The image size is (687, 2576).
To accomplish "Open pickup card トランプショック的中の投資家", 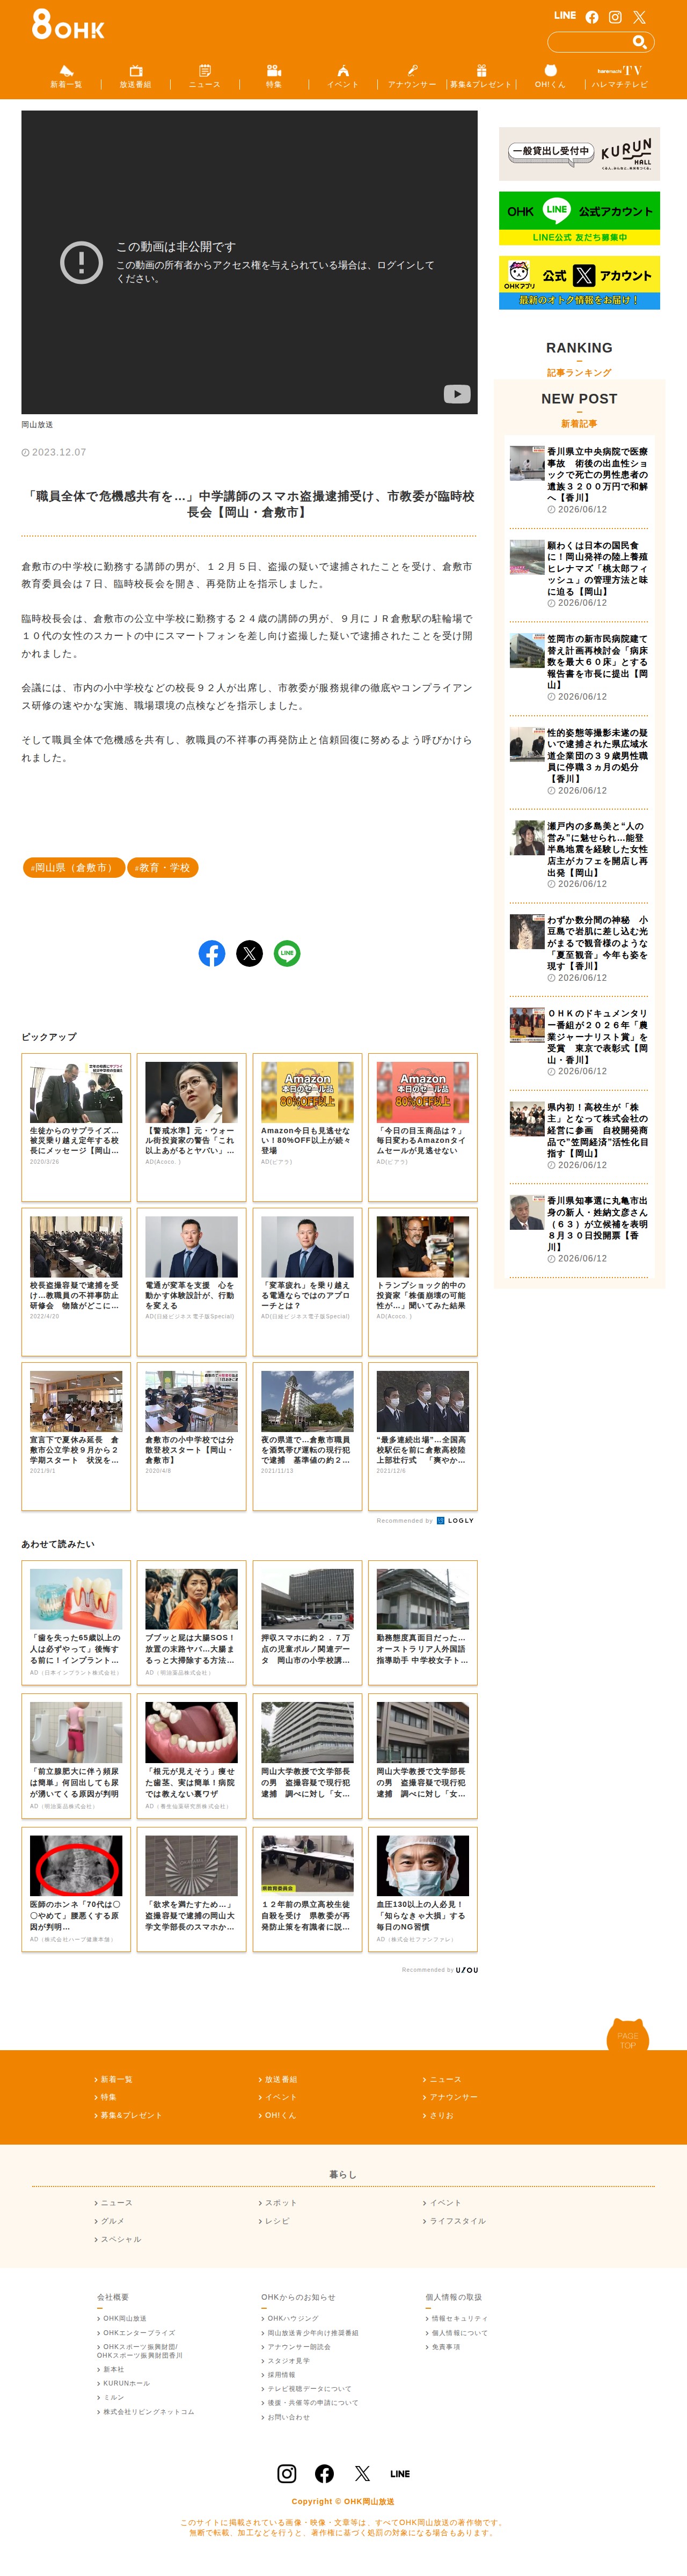I will (x=423, y=1281).
